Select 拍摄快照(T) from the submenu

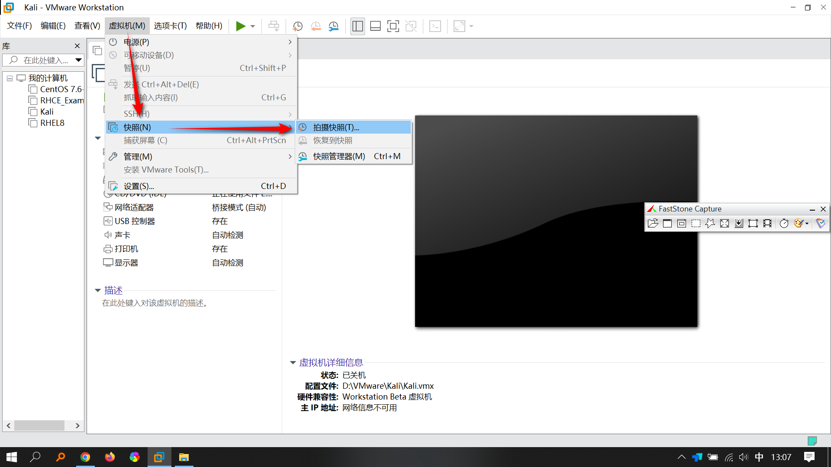[x=336, y=128]
